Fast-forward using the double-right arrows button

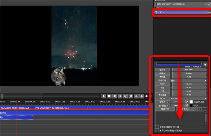(x=131, y=96)
